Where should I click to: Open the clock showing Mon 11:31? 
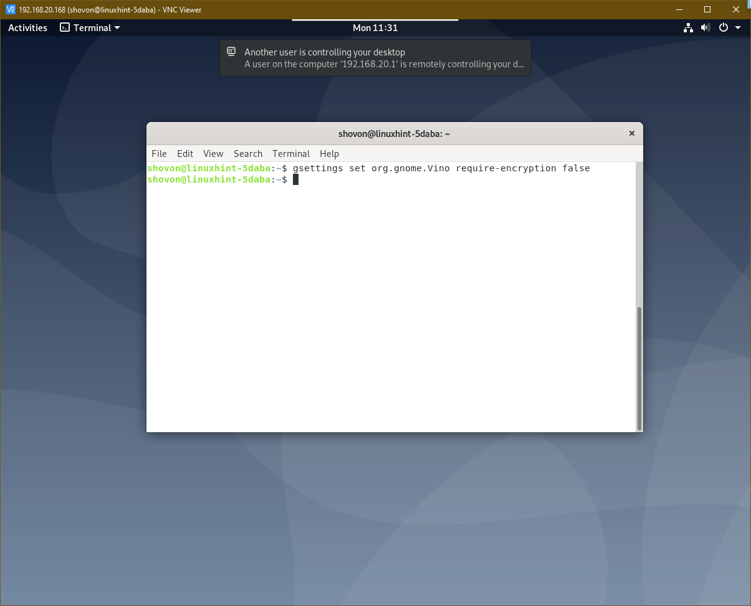(375, 27)
